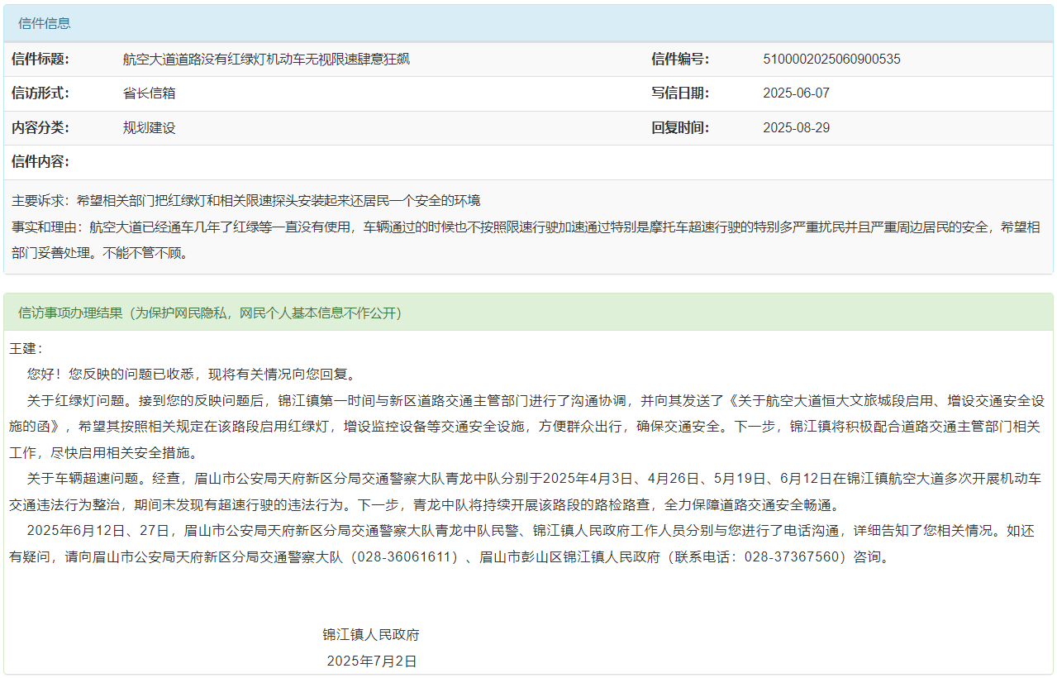1057x678 pixels.
Task: Select the write date 2025-06-07
Action: click(796, 93)
